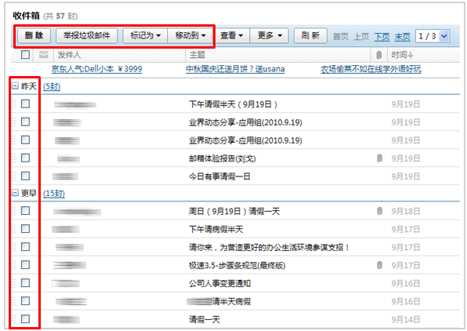
Task: Open email 周日（9月19日）请假一天
Action: tap(234, 212)
